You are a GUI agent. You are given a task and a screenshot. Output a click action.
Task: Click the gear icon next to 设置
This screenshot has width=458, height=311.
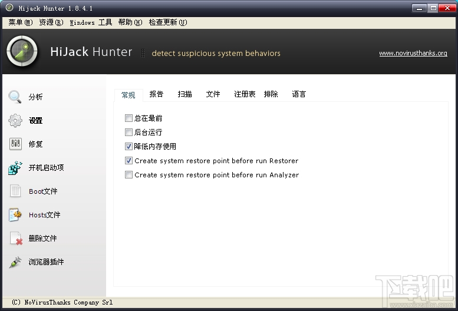click(15, 121)
